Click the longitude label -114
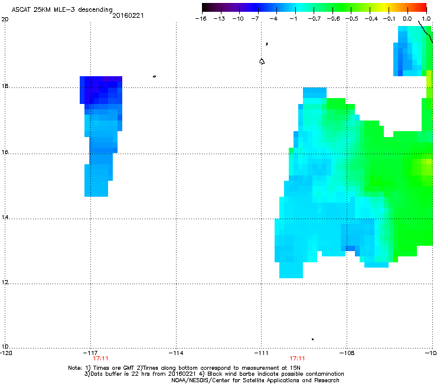Viewport: 437px width, 384px height. pyautogui.click(x=176, y=353)
